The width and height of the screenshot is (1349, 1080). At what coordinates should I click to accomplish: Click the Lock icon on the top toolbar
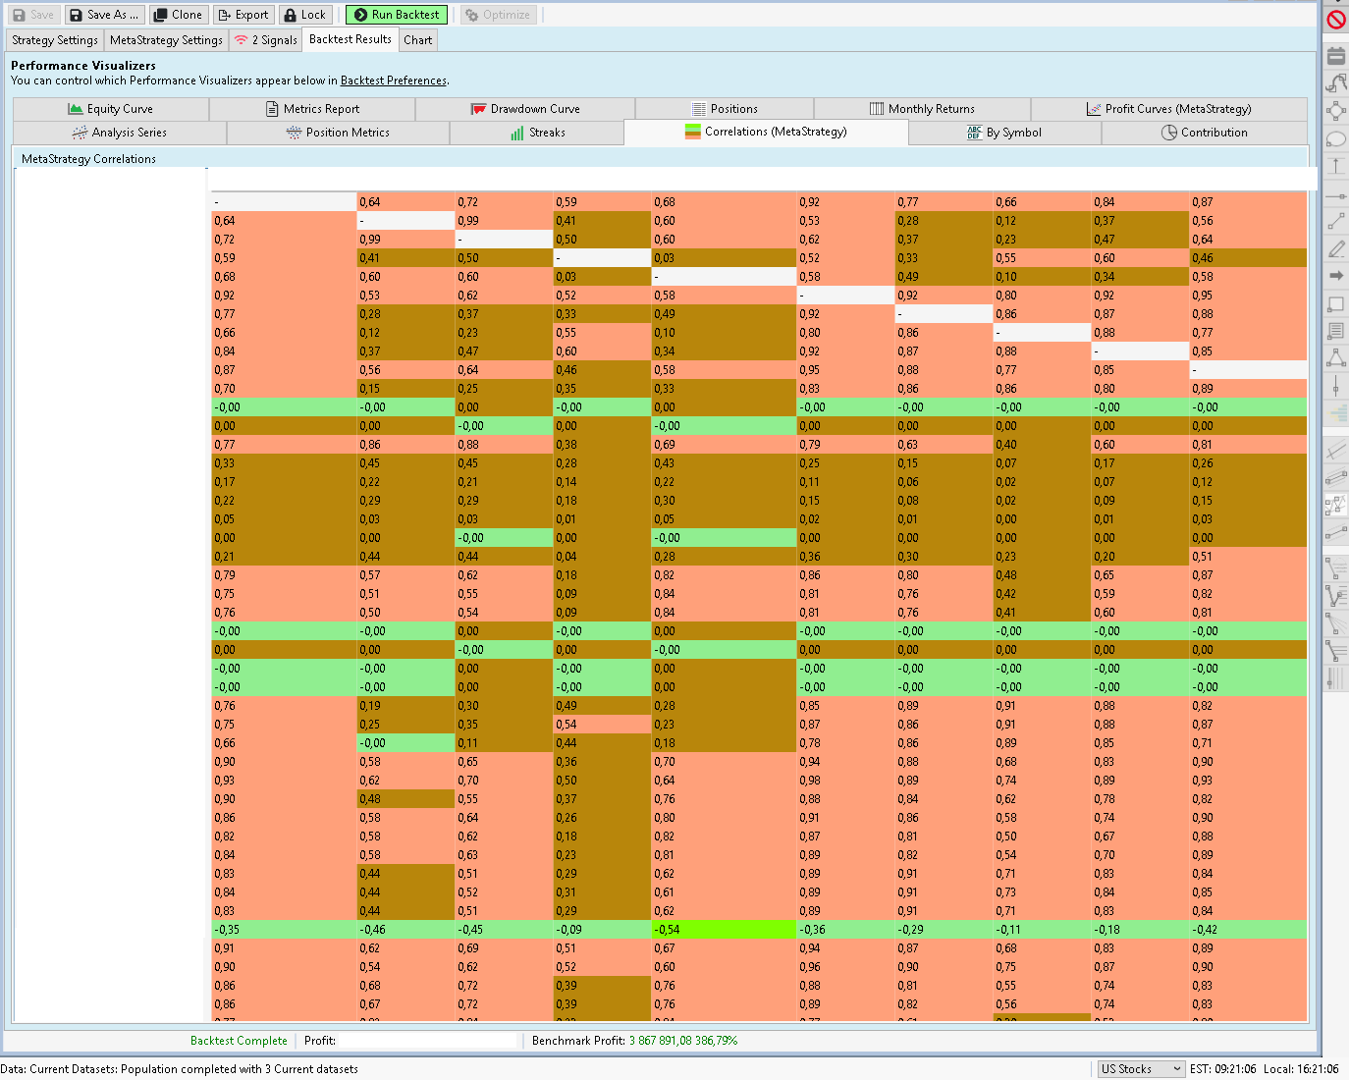(305, 14)
